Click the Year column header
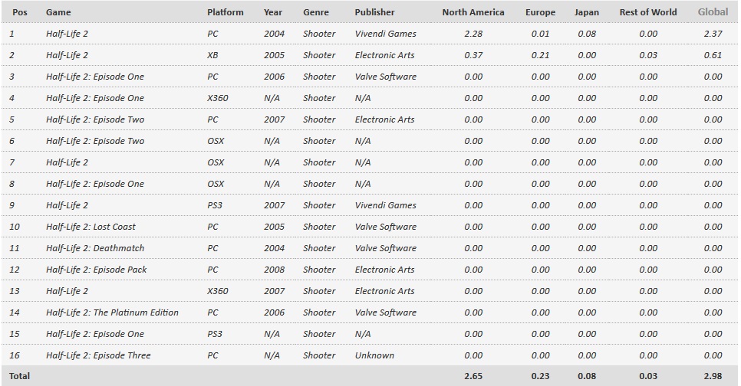Screen dimensions: 741x386 click(x=273, y=12)
